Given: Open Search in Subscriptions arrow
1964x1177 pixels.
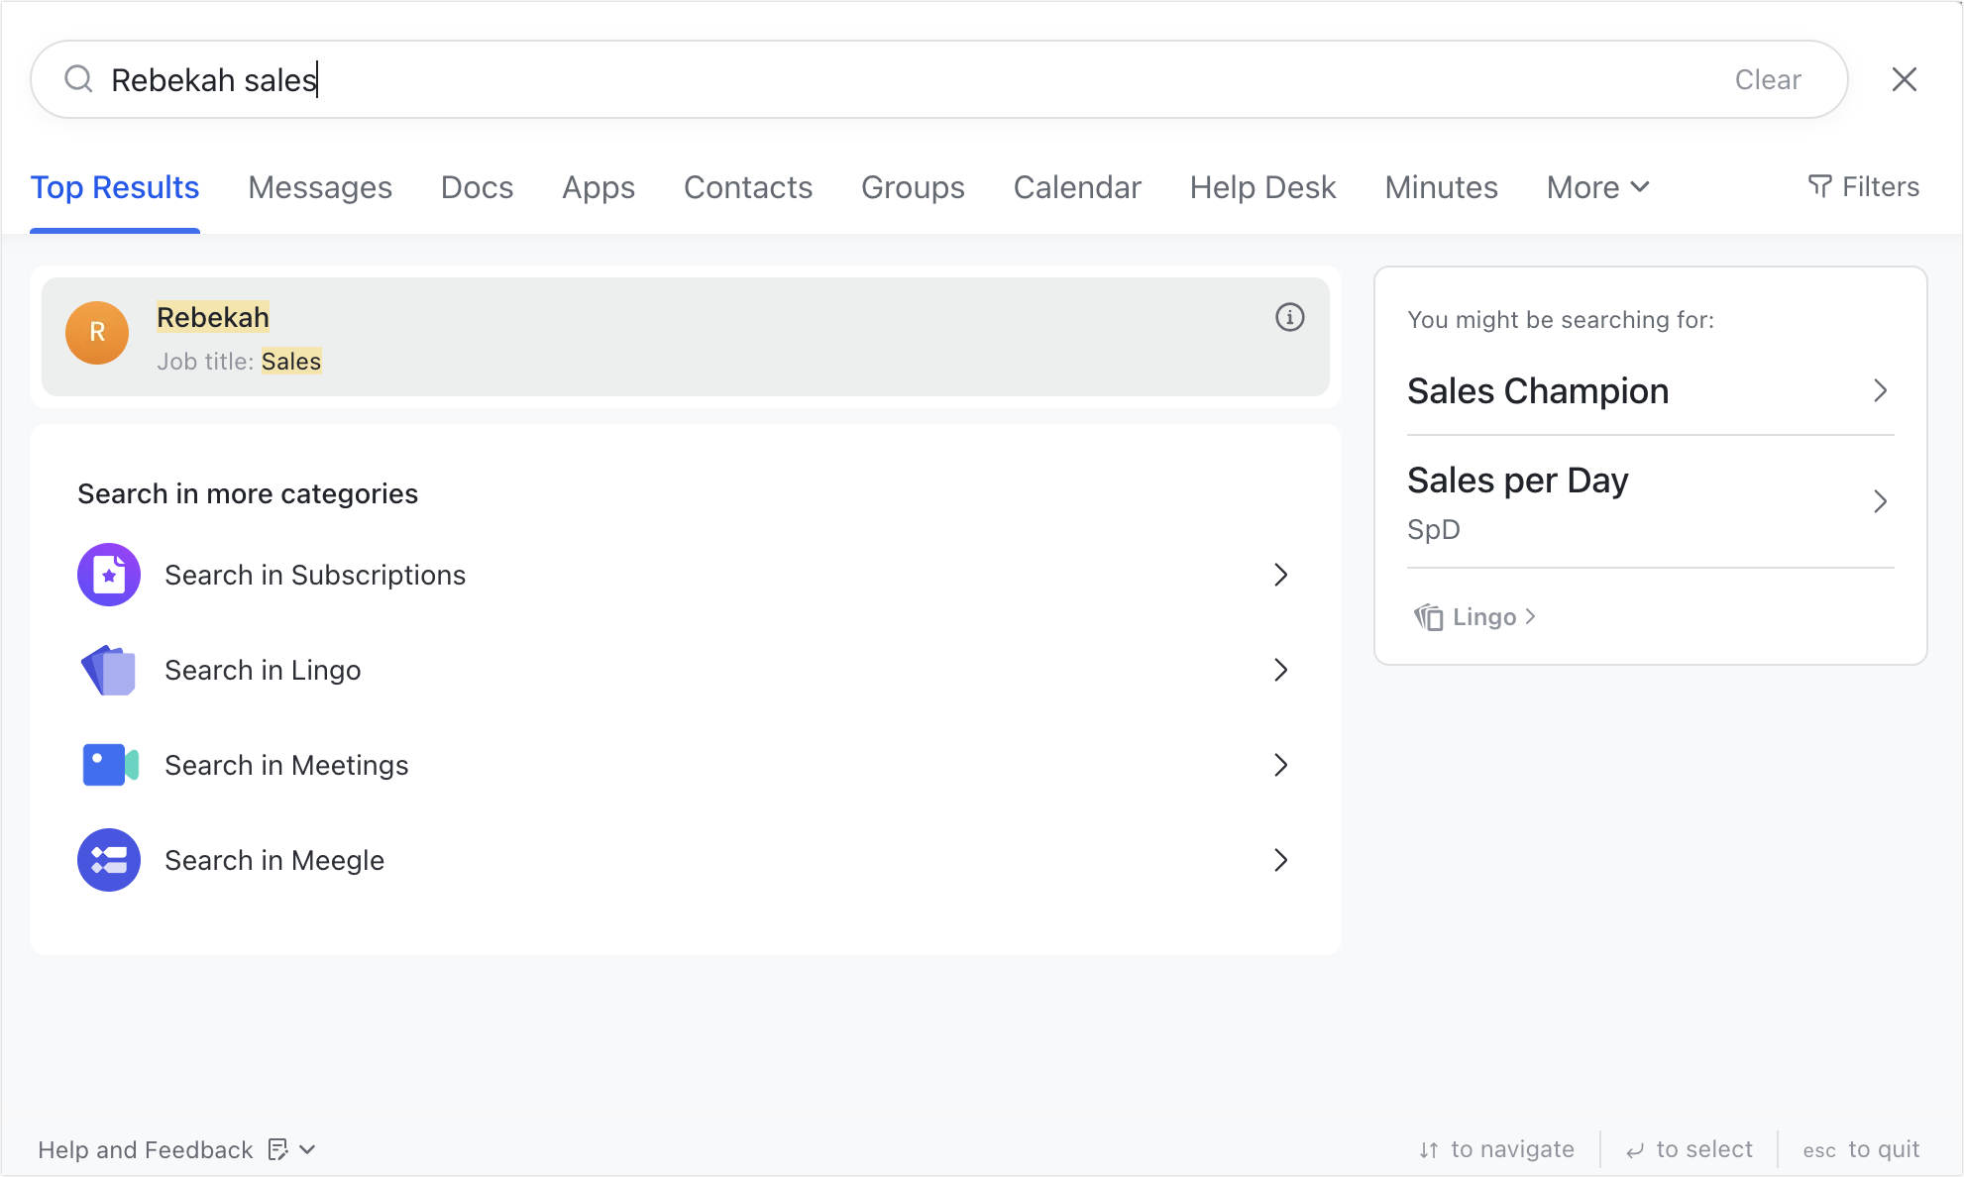Looking at the screenshot, I should click(x=1280, y=575).
